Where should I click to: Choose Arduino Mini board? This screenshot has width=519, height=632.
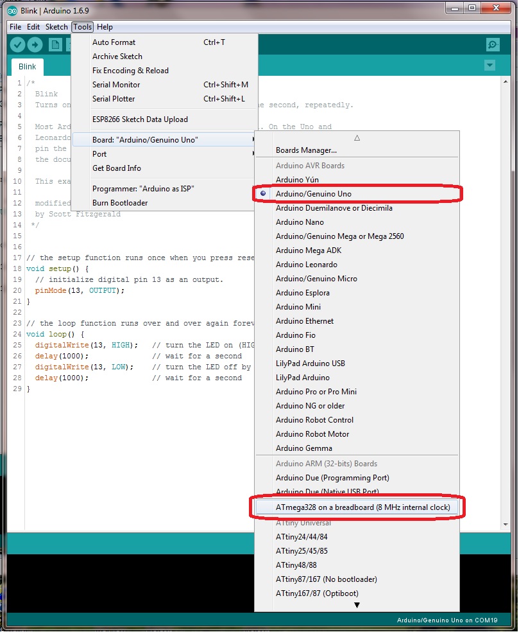pyautogui.click(x=357, y=307)
